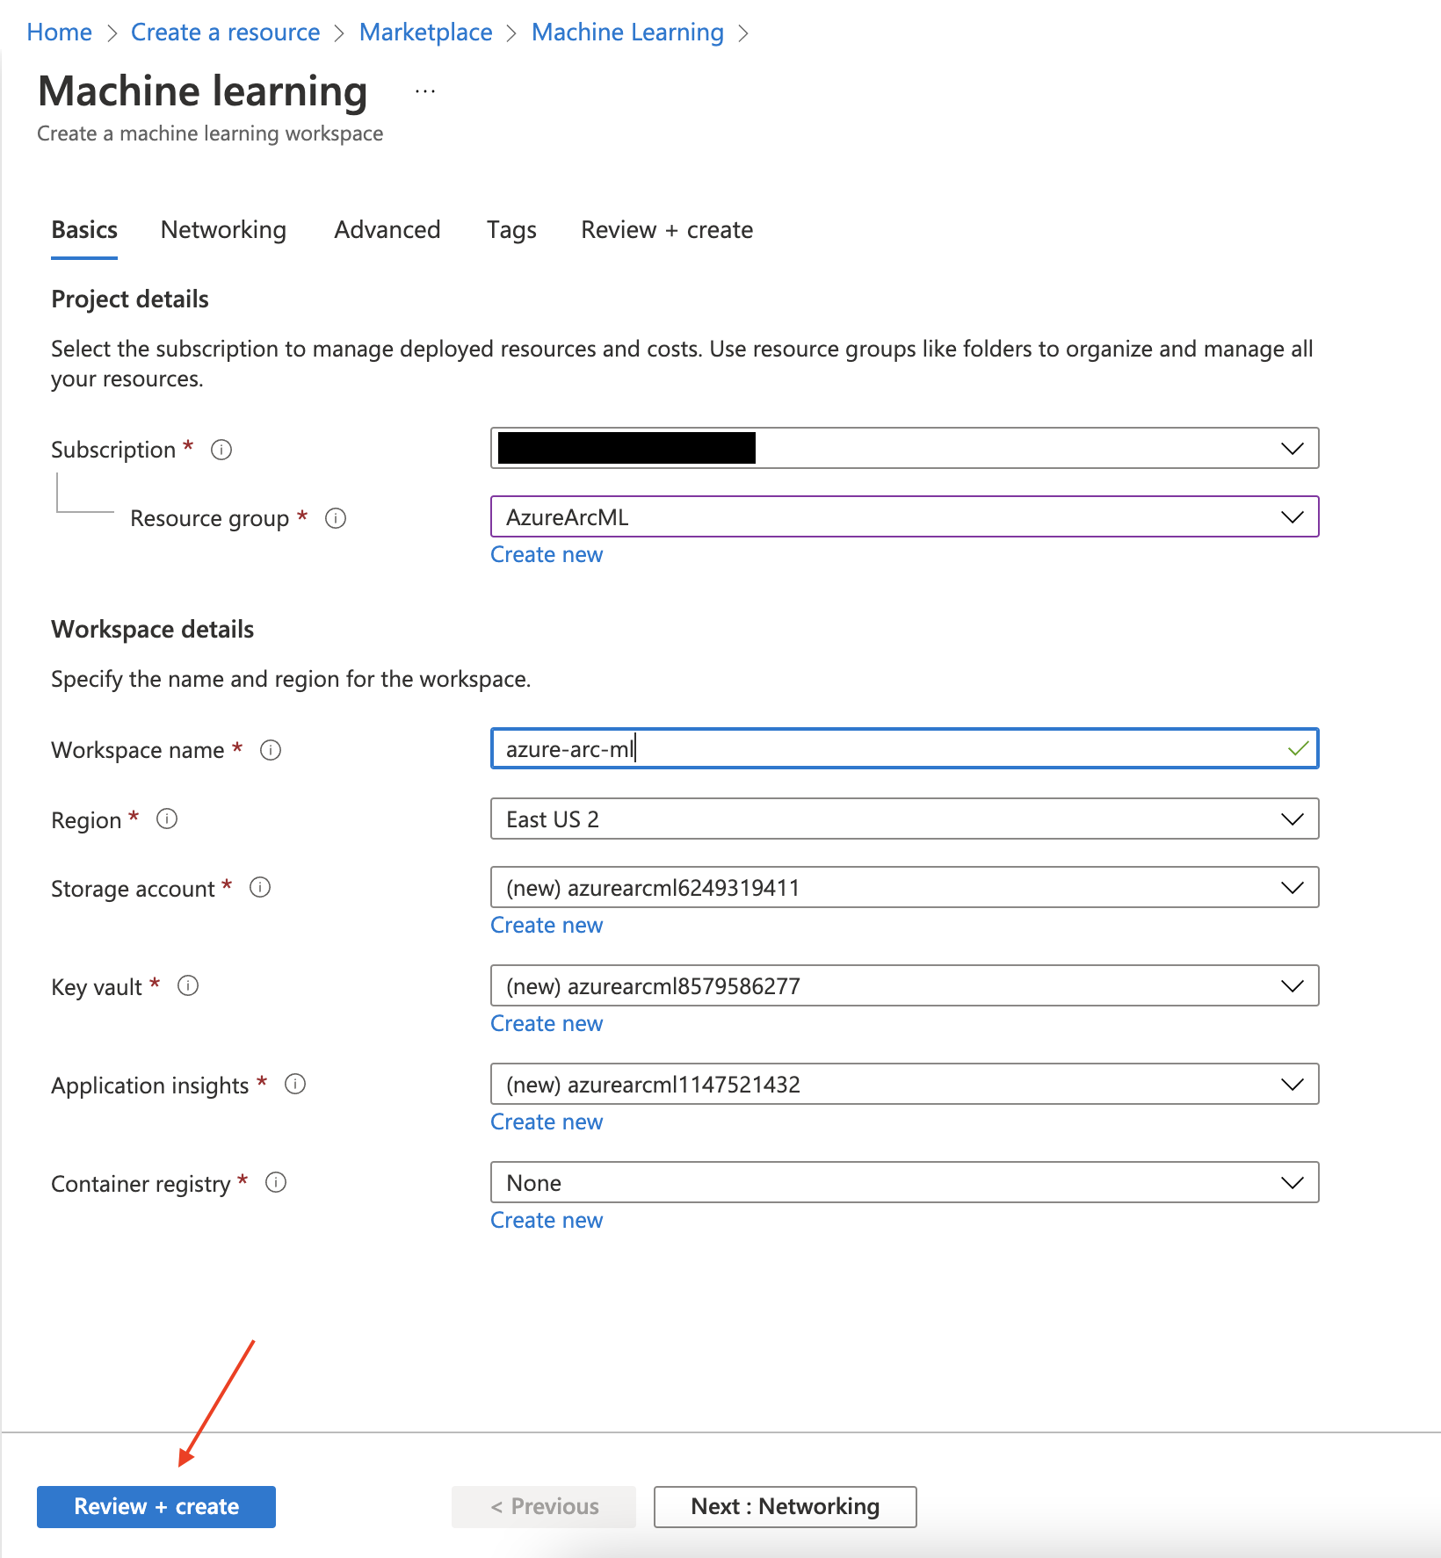Click 'Specify the name and region' text
This screenshot has width=1441, height=1558.
click(291, 679)
